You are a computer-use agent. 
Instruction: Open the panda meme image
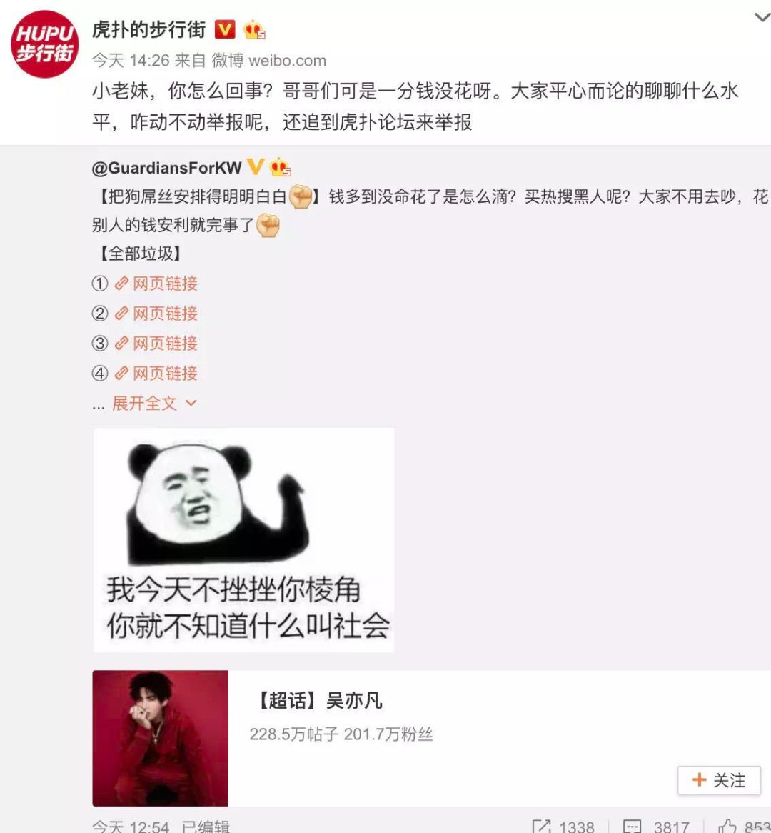(243, 540)
